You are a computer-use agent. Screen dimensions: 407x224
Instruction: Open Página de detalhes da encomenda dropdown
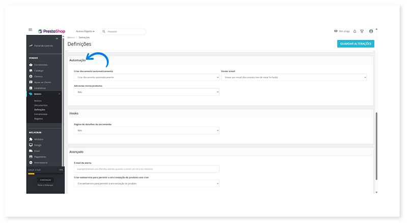pyautogui.click(x=146, y=130)
